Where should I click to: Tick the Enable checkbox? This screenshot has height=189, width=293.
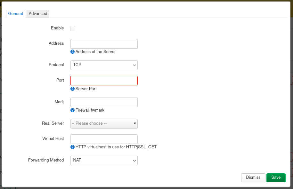[x=73, y=28]
